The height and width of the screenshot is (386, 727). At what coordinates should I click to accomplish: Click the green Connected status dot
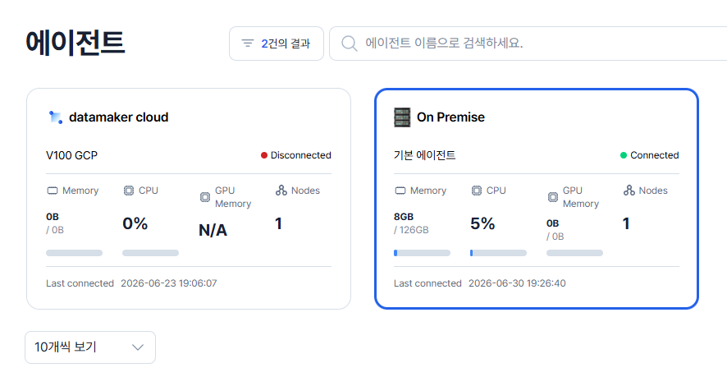click(624, 155)
